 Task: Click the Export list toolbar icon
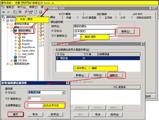coord(41,12)
